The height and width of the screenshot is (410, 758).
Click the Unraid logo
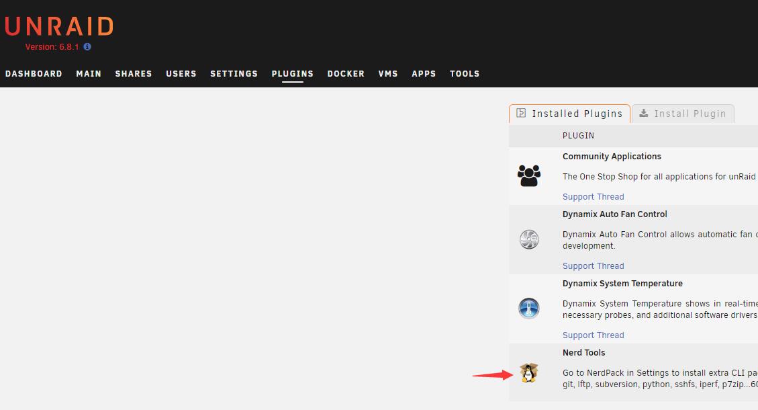pyautogui.click(x=59, y=27)
